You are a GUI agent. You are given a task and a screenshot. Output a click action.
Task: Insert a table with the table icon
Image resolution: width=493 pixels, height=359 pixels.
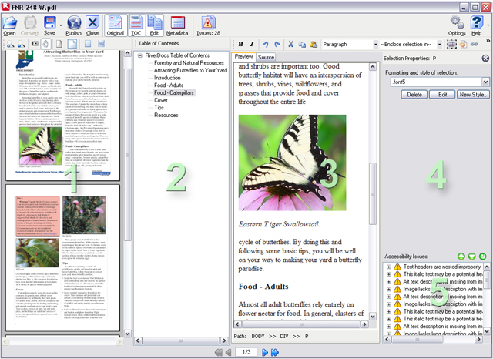[452, 45]
